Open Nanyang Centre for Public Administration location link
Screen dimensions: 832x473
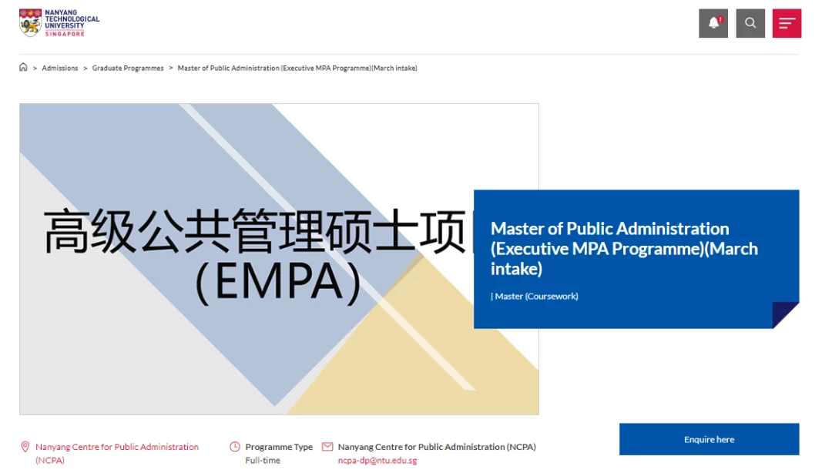(x=117, y=454)
